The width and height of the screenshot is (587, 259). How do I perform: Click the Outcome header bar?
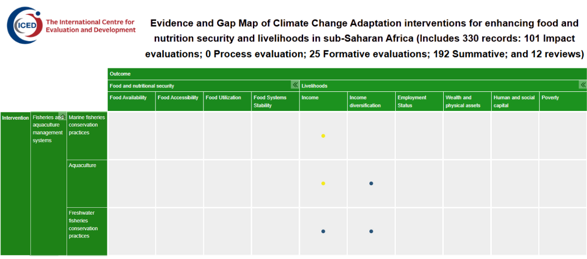pos(347,74)
